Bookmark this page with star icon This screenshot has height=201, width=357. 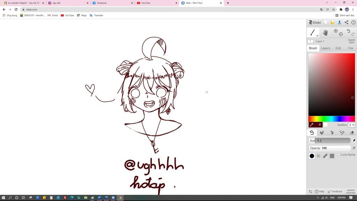pyautogui.click(x=334, y=9)
